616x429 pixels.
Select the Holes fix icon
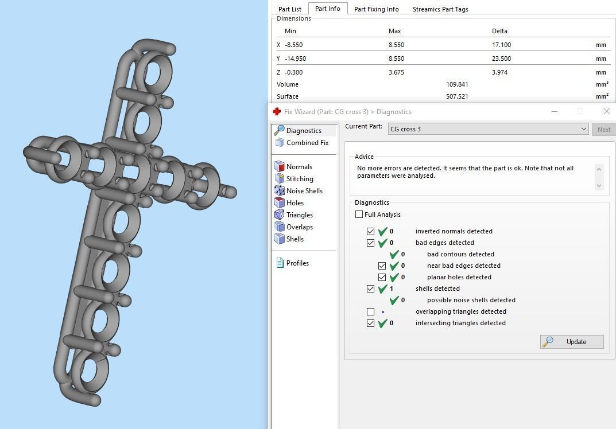279,203
